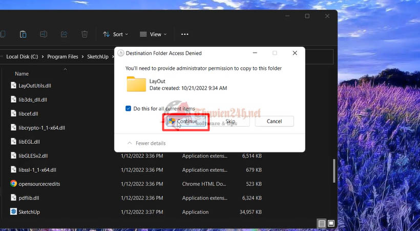Viewport: 420px width, 231px height.
Task: Select SketchUp application file name
Action: [x=29, y=212]
